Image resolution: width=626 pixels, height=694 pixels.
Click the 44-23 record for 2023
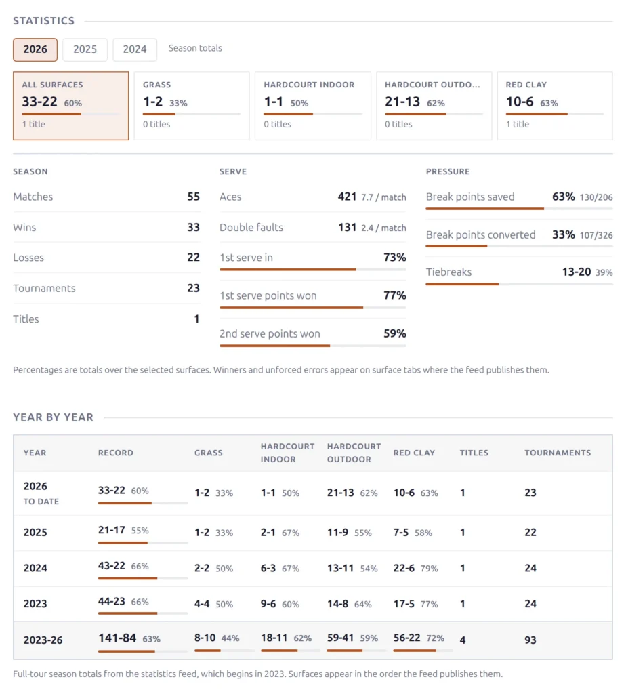click(112, 601)
